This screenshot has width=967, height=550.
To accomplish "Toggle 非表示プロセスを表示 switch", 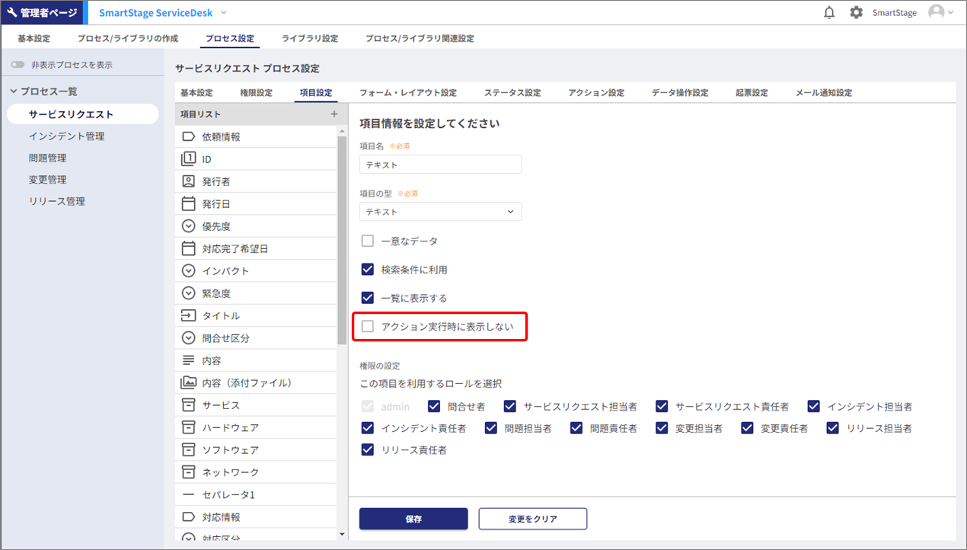I will pyautogui.click(x=18, y=66).
